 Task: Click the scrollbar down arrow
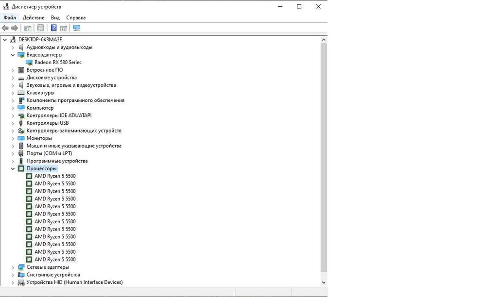[324, 282]
